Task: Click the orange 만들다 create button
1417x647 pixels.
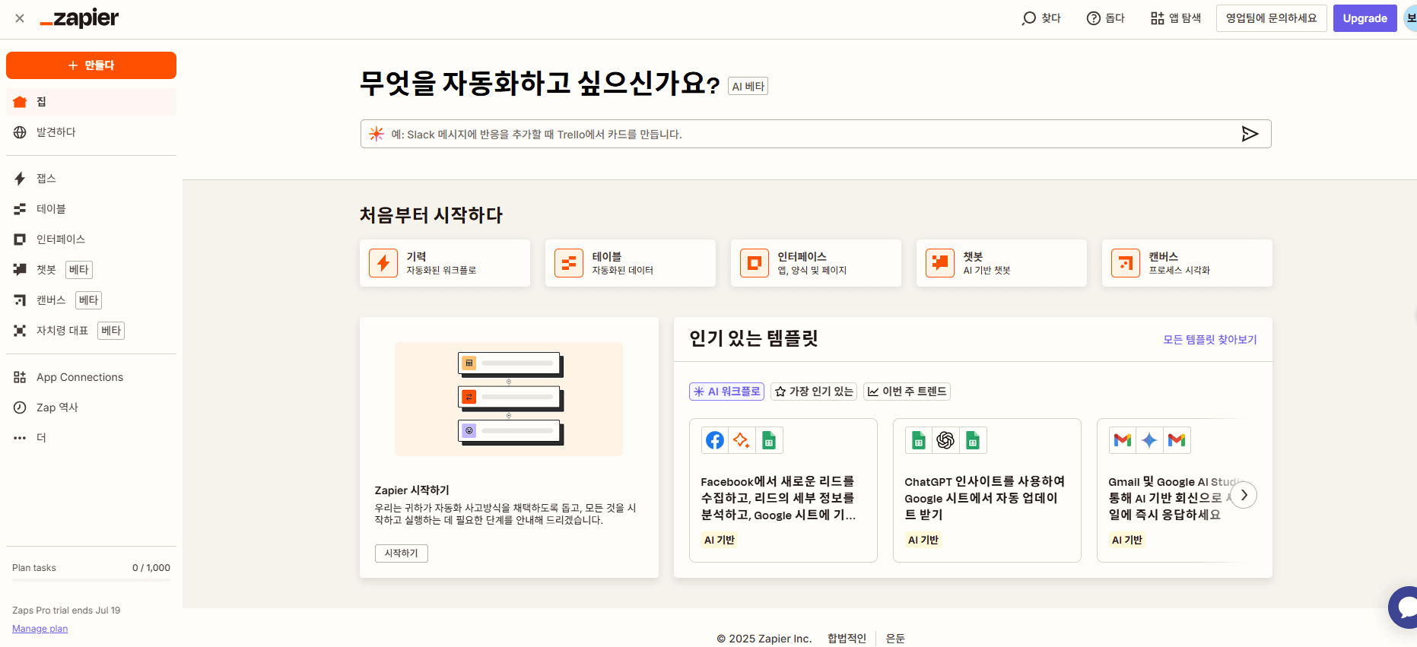Action: click(x=91, y=65)
